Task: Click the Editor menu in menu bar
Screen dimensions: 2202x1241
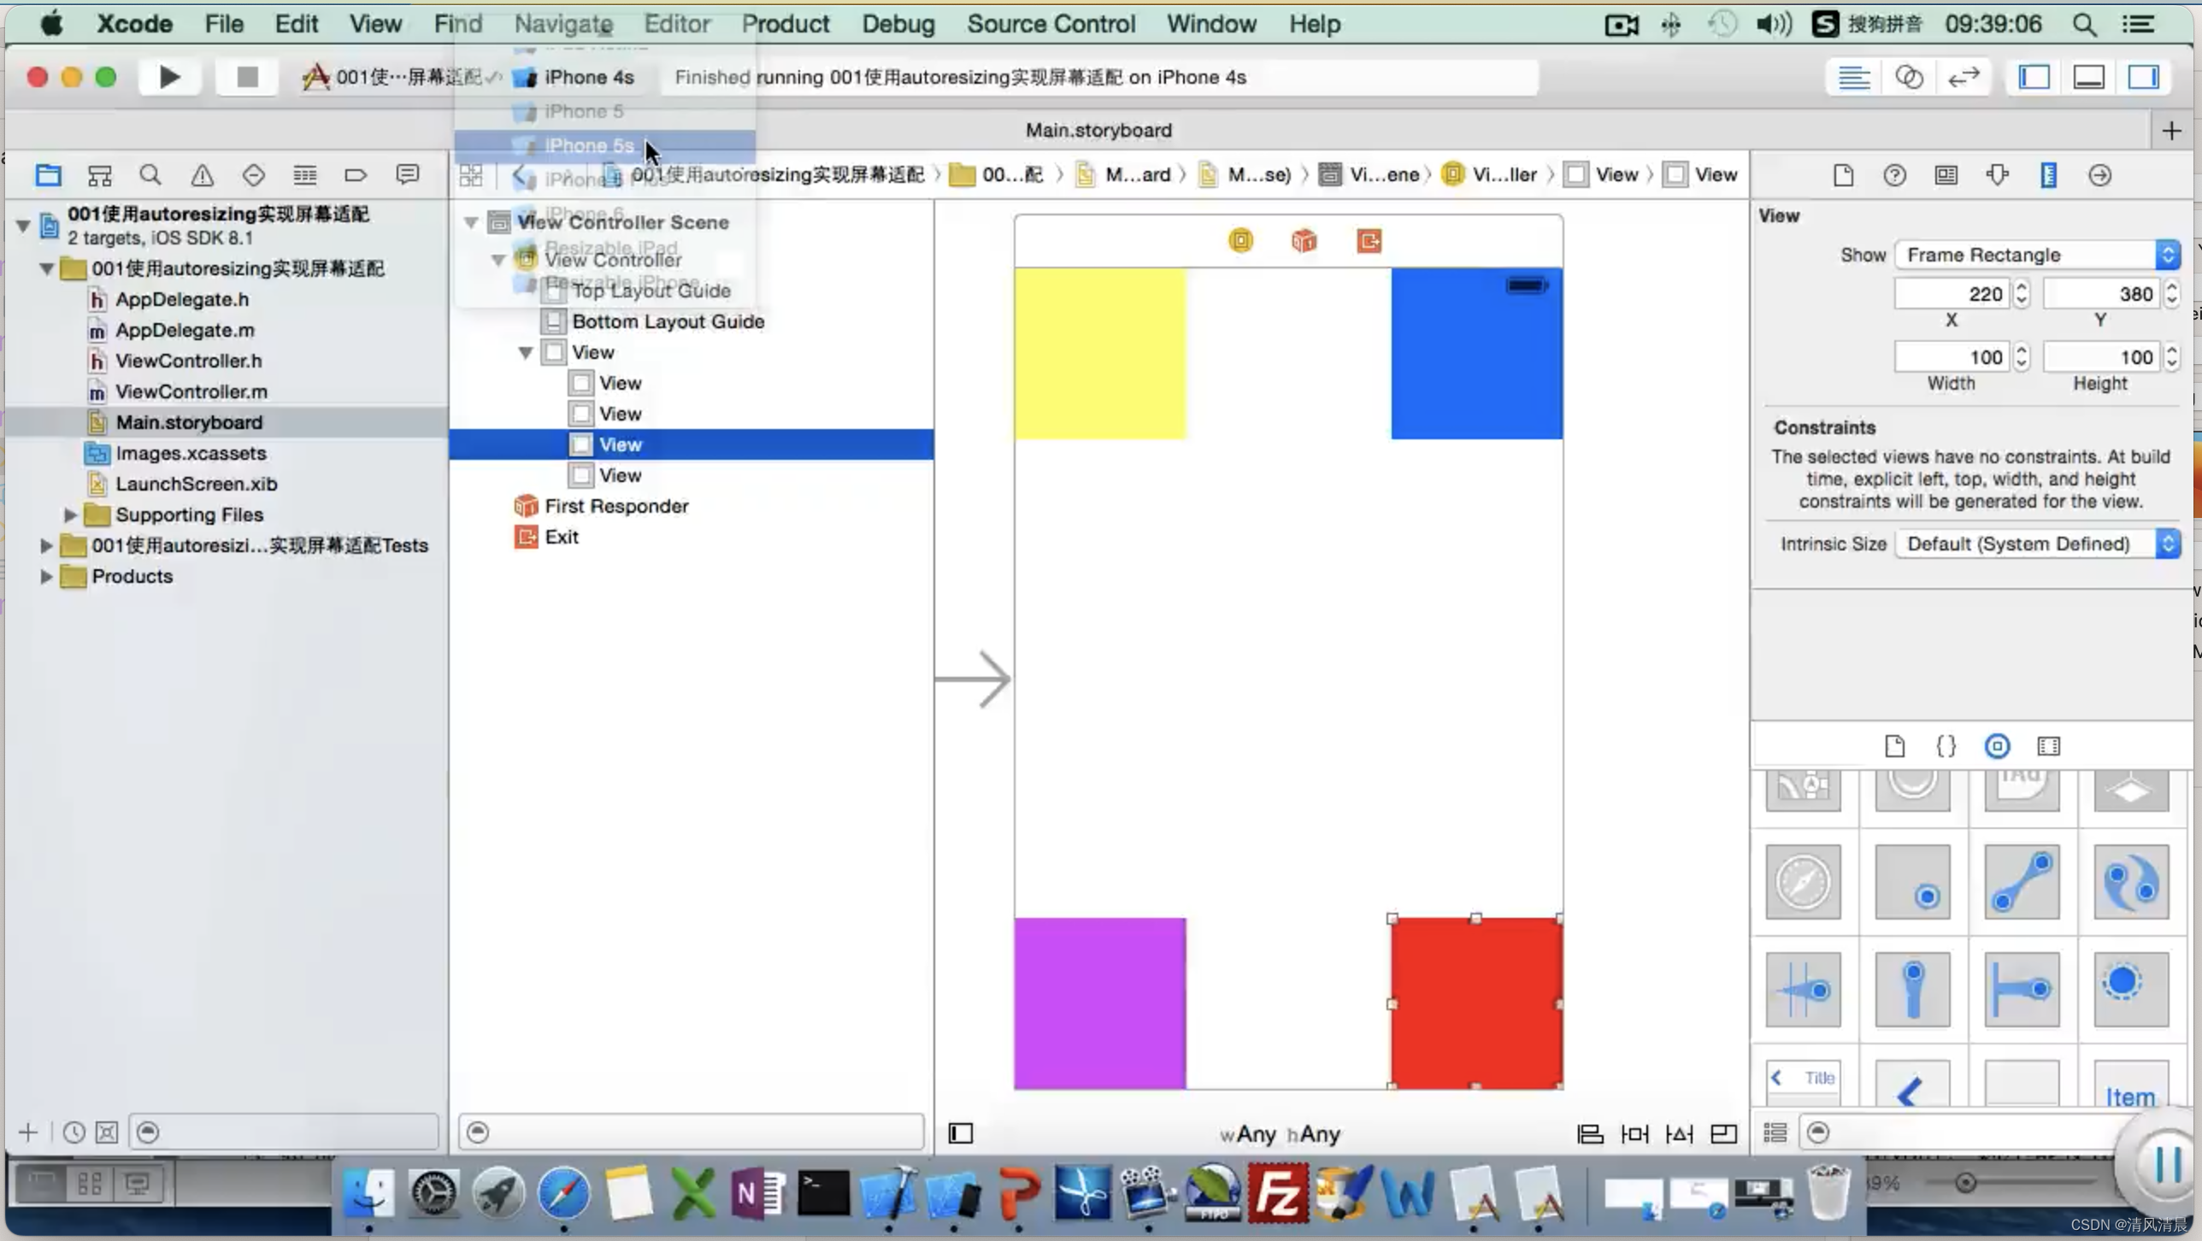Action: (x=676, y=24)
